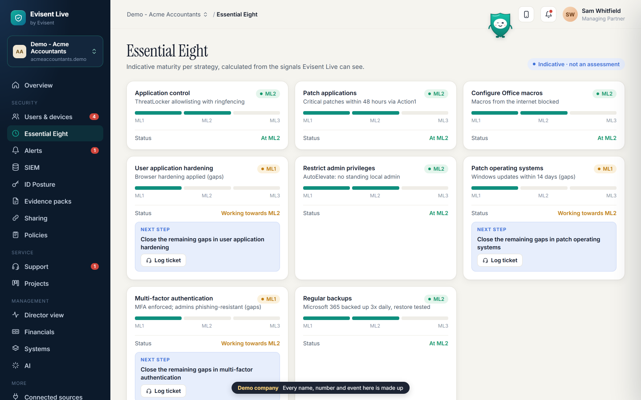This screenshot has width=641, height=400.
Task: Open the mobile device icon button
Action: pos(526,15)
